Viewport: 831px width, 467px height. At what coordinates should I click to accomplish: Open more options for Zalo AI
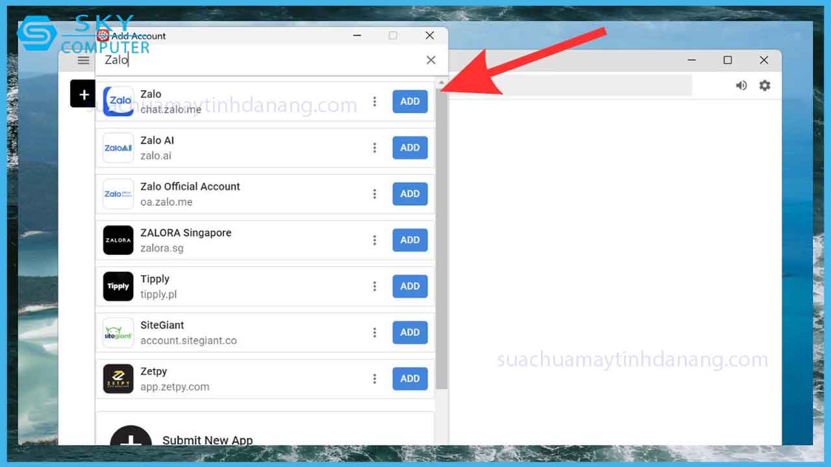(x=375, y=148)
